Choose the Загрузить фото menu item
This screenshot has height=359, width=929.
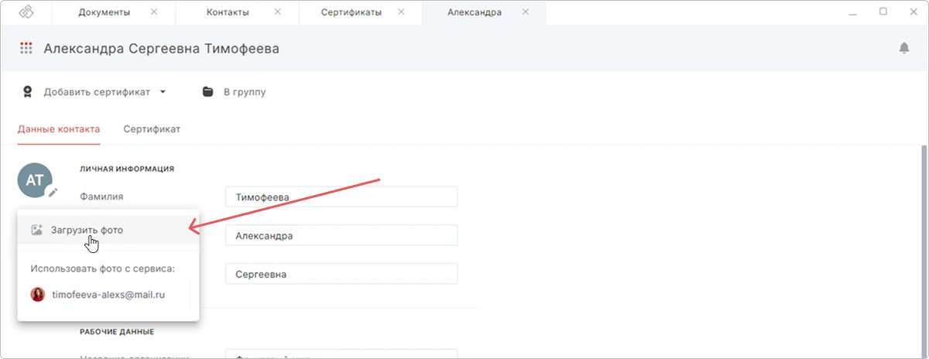click(108, 230)
